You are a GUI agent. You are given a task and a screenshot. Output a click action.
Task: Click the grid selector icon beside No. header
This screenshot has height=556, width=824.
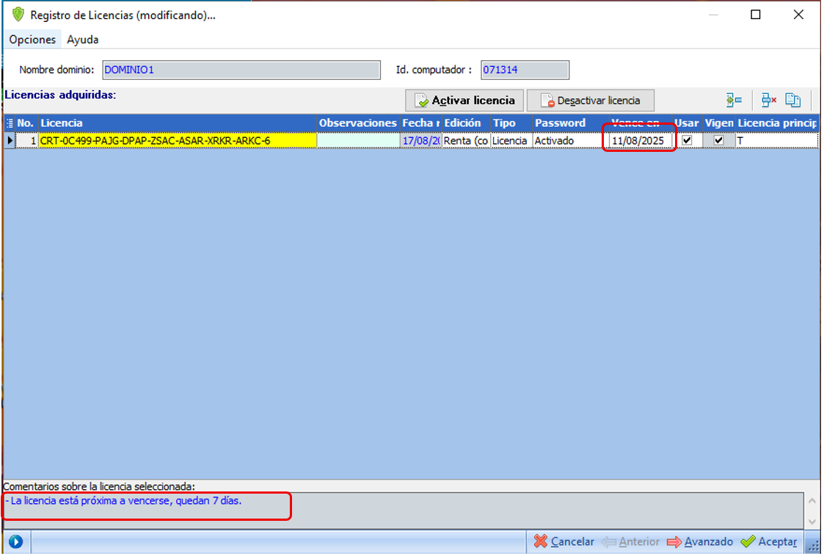tap(10, 123)
